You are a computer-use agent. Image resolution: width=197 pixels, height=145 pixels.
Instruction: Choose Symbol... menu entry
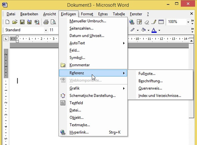[93, 58]
